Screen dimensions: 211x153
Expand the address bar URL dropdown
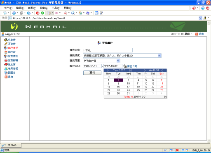click(200, 18)
